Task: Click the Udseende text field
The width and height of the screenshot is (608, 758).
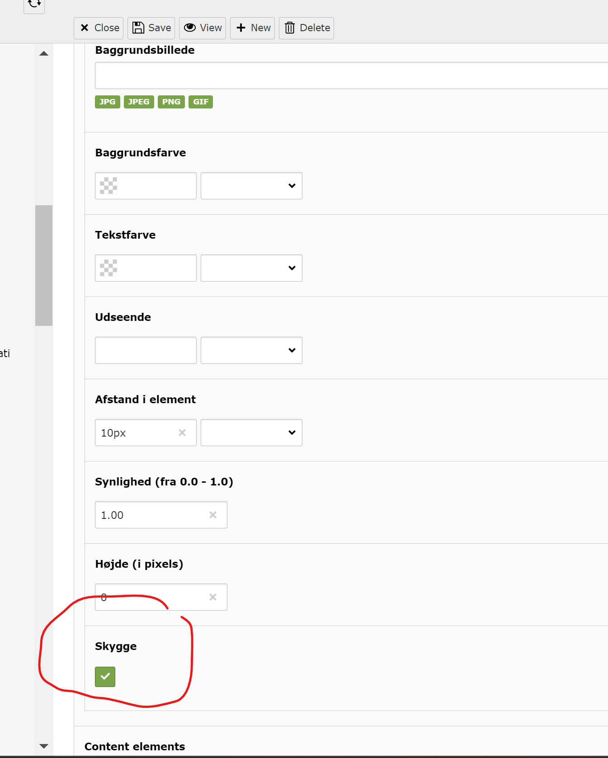Action: (x=146, y=350)
